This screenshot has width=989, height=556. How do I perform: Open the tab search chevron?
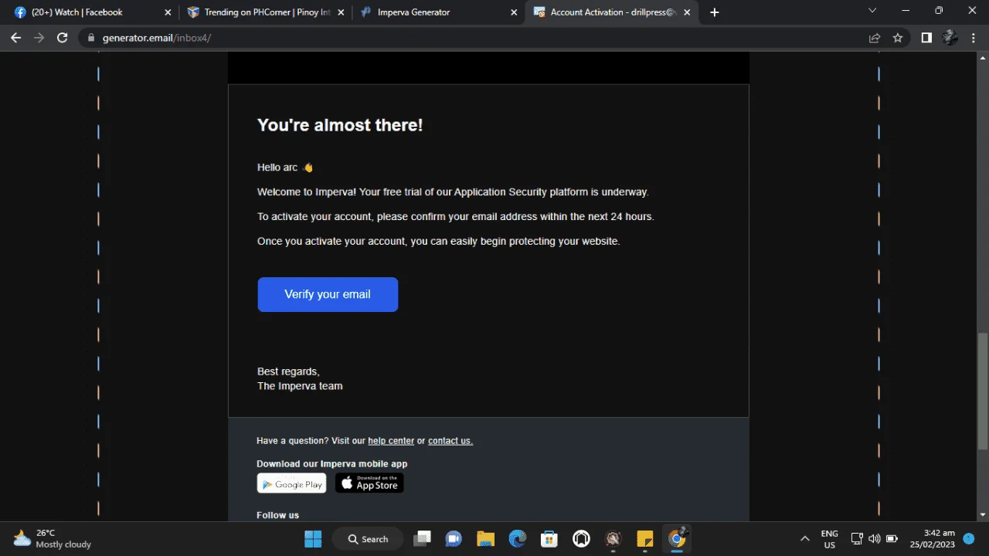[872, 11]
